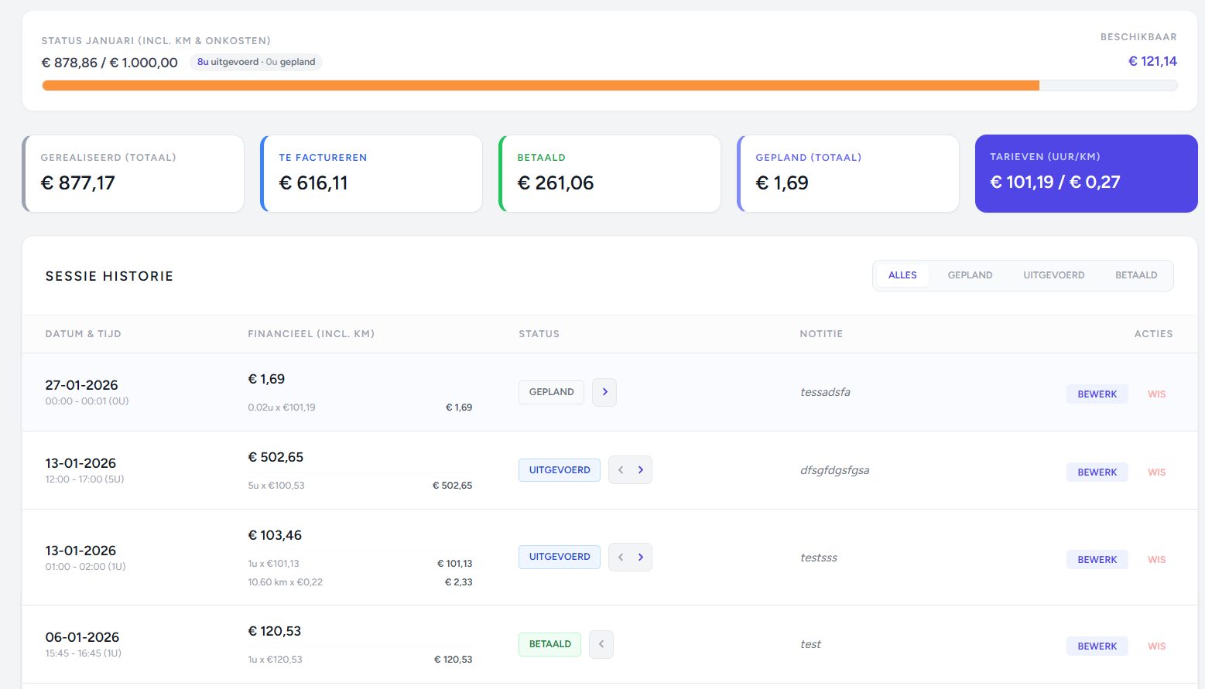This screenshot has height=689, width=1205.
Task: Filter session history by Gepland
Action: [x=970, y=275]
